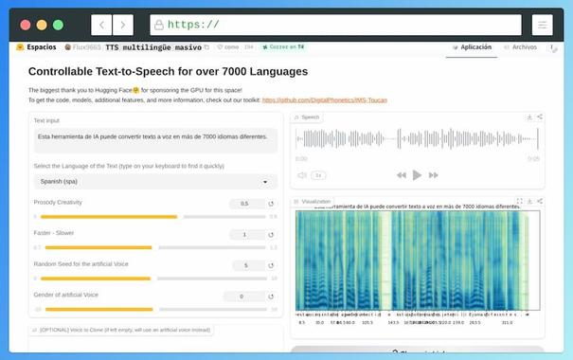
Task: Click into the Text input box
Action: (x=155, y=141)
